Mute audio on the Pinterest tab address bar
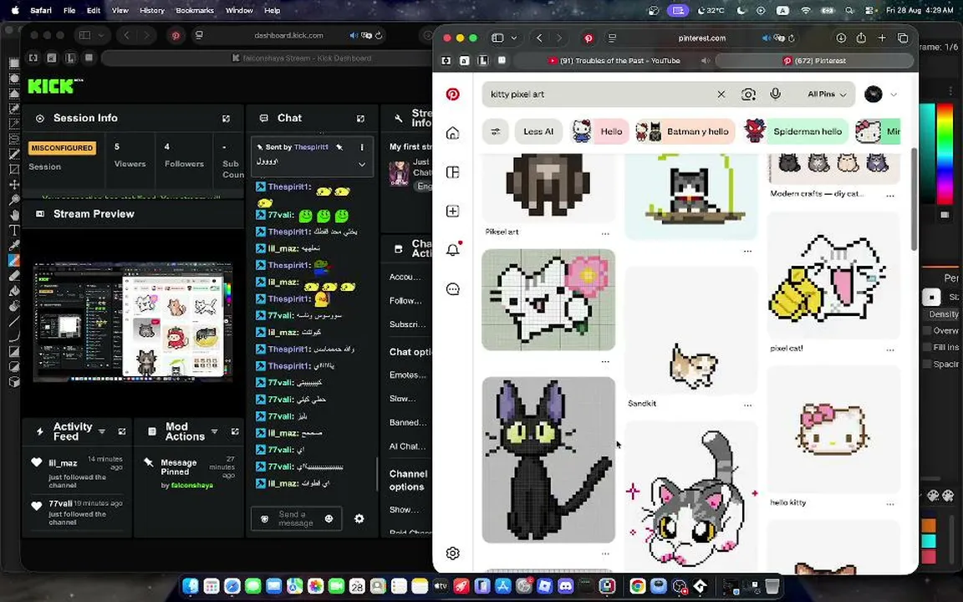 tap(766, 38)
